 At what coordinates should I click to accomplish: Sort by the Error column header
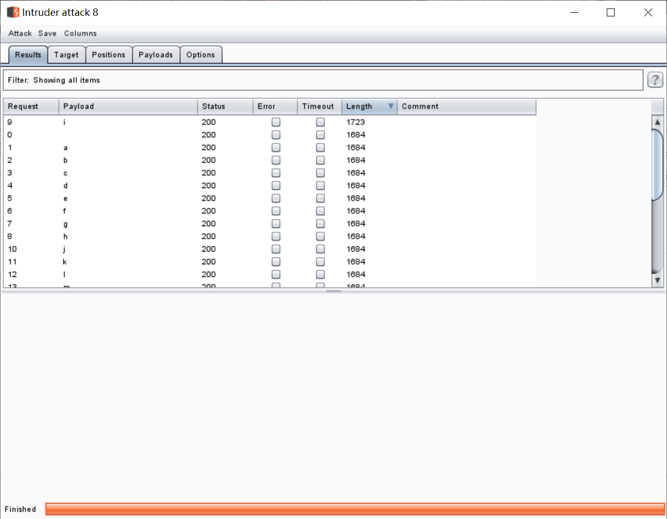275,106
